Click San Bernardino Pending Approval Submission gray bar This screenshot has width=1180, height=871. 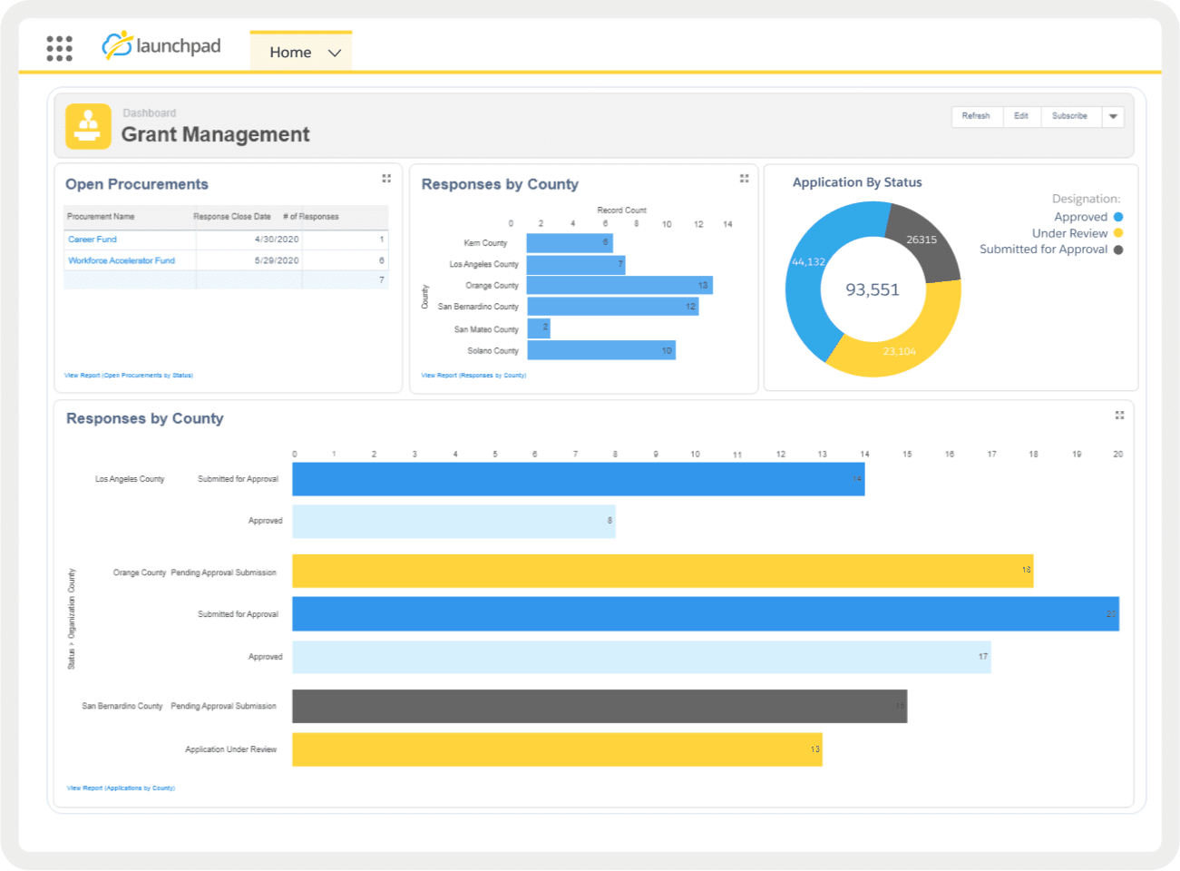[600, 707]
